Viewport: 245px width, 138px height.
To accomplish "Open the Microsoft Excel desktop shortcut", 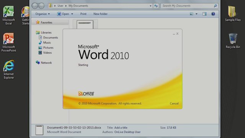I will [8, 15].
